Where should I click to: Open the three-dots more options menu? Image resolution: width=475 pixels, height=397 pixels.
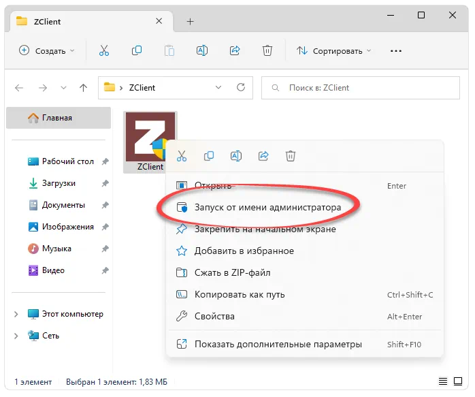[x=396, y=51]
